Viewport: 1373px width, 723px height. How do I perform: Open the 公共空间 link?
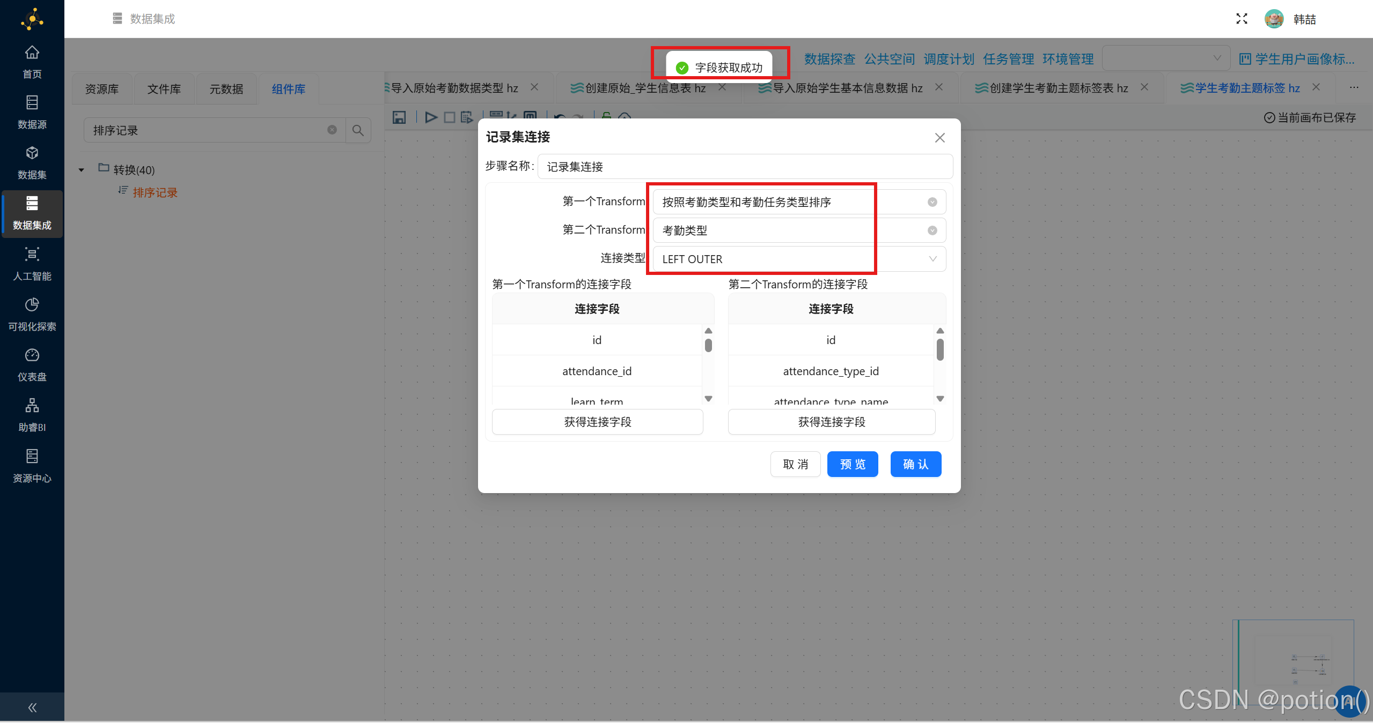(889, 59)
